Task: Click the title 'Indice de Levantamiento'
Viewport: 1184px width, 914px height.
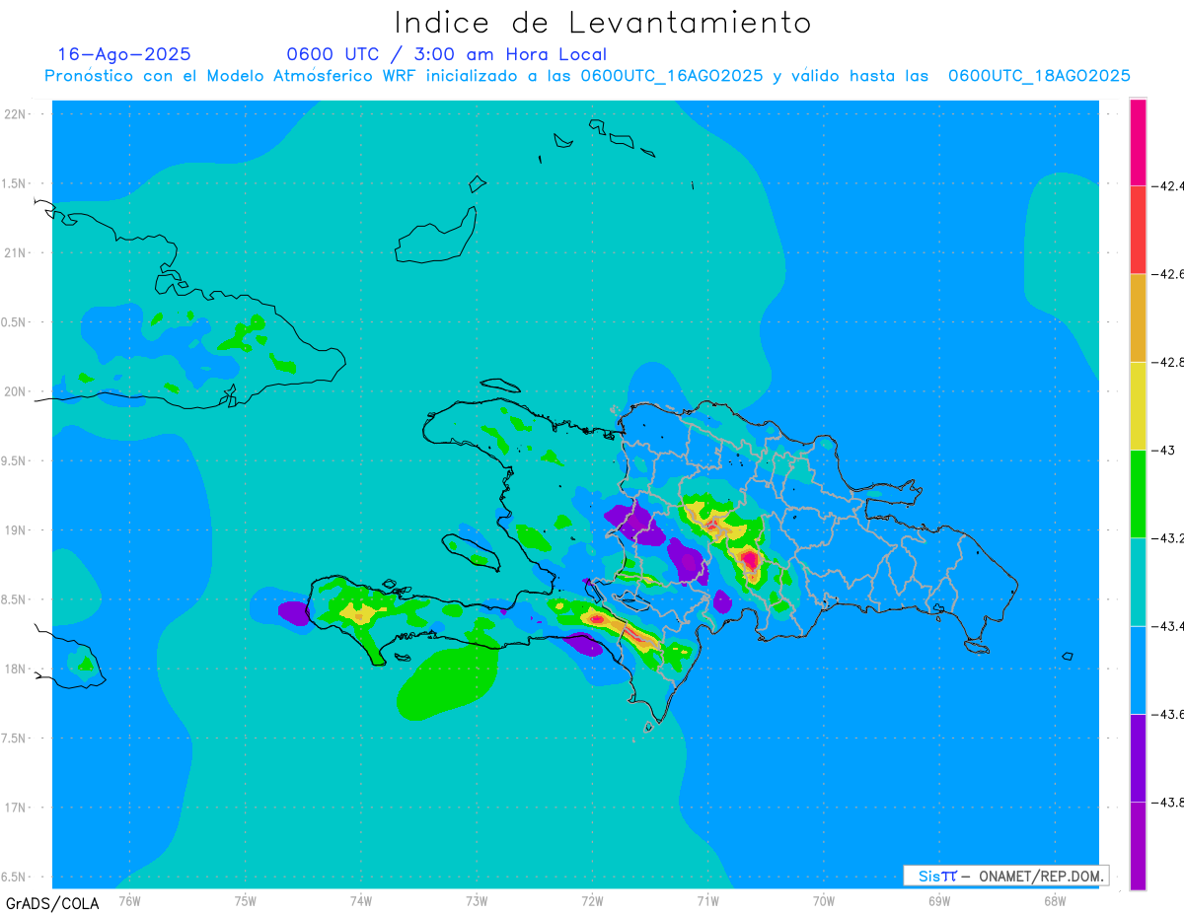Action: pyautogui.click(x=603, y=22)
